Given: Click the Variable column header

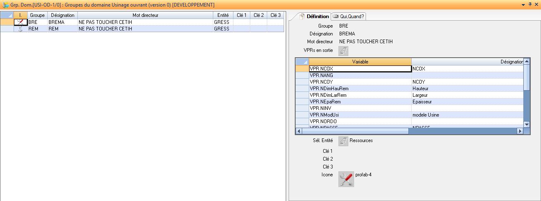Looking at the screenshot, I should (360, 62).
